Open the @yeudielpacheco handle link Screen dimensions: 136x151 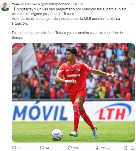(55, 4)
